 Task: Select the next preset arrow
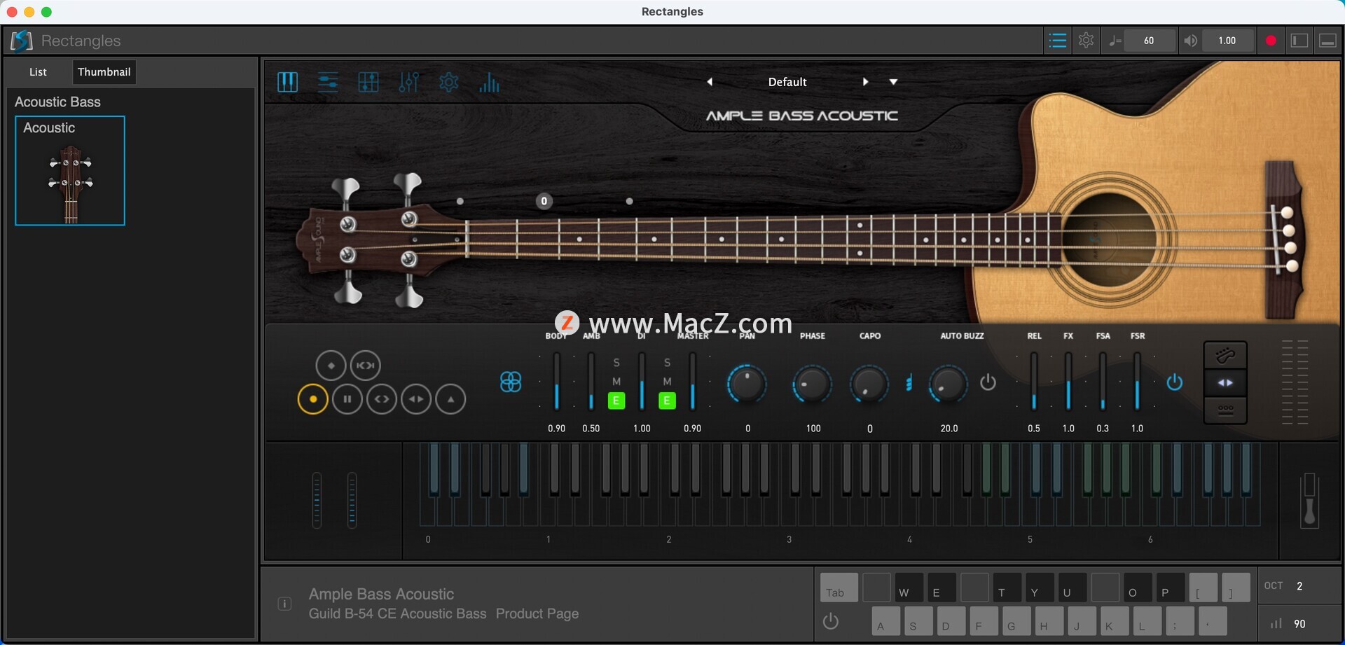tap(866, 82)
